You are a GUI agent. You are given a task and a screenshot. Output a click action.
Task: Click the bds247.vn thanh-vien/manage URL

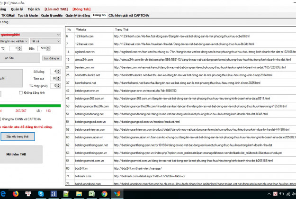click(138, 168)
